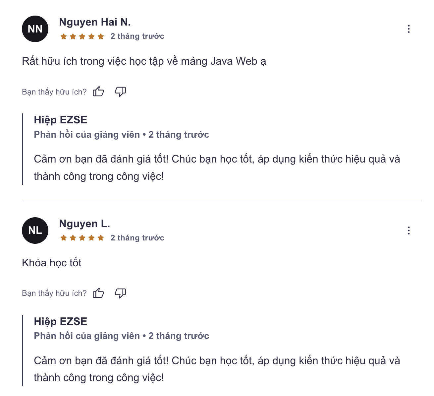The height and width of the screenshot is (396, 434).
Task: Click review text about Java Web
Action: tap(144, 61)
